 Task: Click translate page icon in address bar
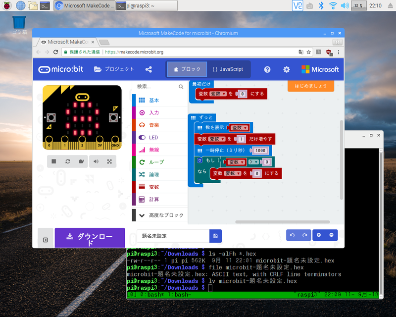tap(301, 52)
